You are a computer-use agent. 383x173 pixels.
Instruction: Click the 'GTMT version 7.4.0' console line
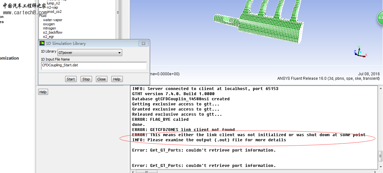(x=173, y=94)
